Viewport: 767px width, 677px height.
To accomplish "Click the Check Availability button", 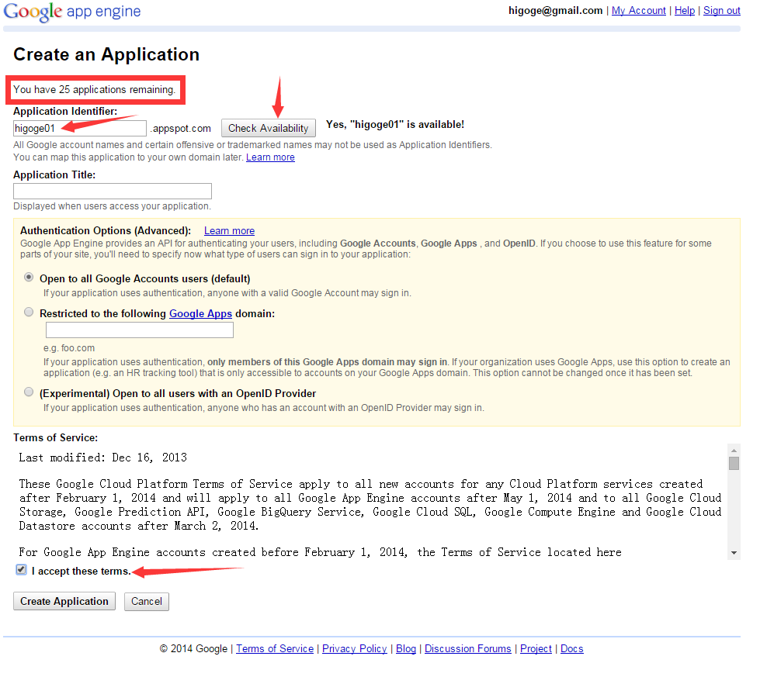I will click(268, 128).
